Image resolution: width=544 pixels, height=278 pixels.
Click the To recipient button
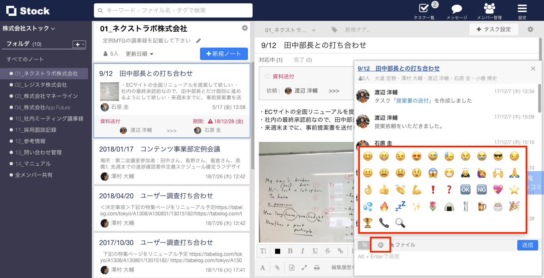[364, 245]
